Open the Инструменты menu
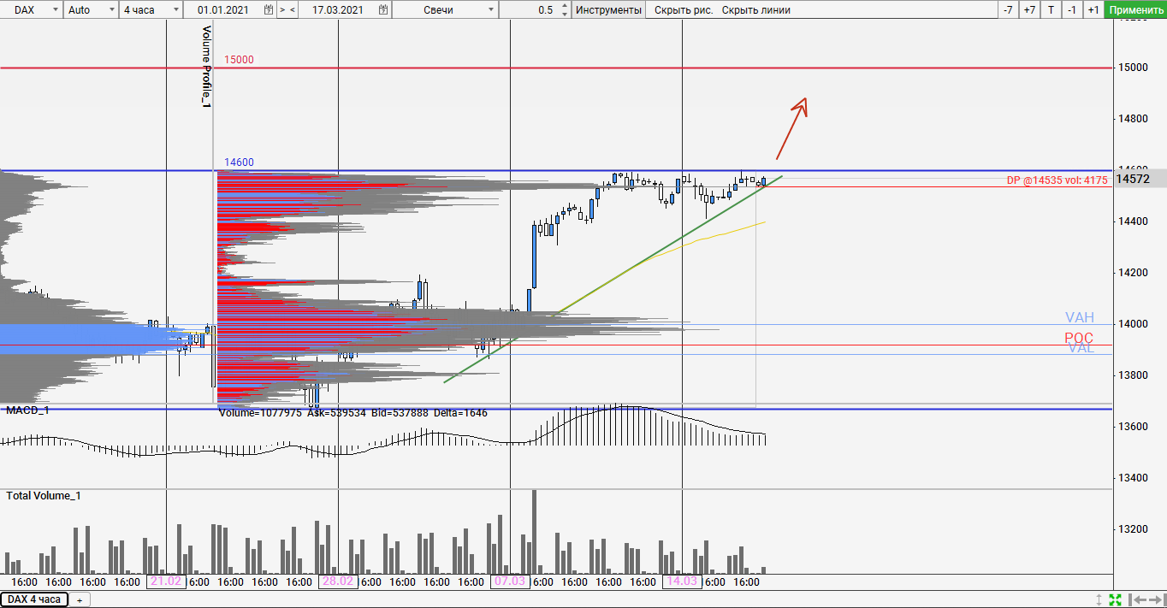 coord(607,10)
